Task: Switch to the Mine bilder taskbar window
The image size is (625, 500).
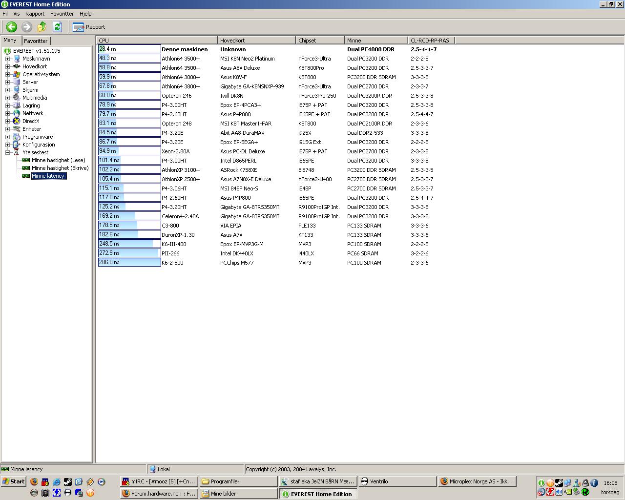Action: click(x=238, y=494)
